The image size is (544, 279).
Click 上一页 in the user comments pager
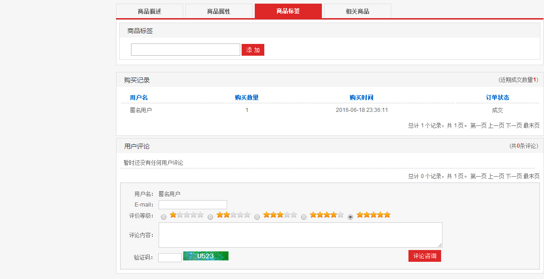coord(496,176)
